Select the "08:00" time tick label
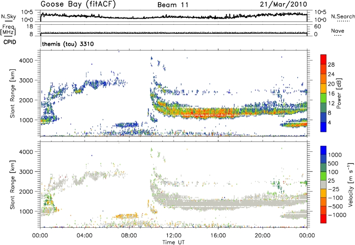The image size is (355, 245). pyautogui.click(x=129, y=236)
